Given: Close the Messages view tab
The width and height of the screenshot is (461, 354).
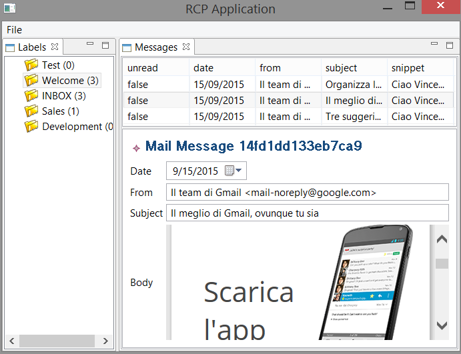Looking at the screenshot, I should 186,47.
